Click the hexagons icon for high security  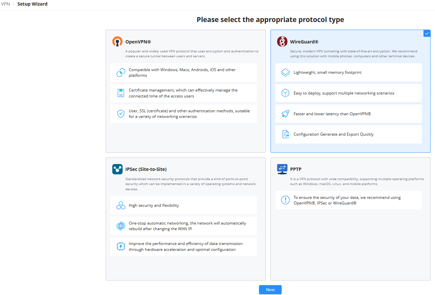click(x=121, y=205)
